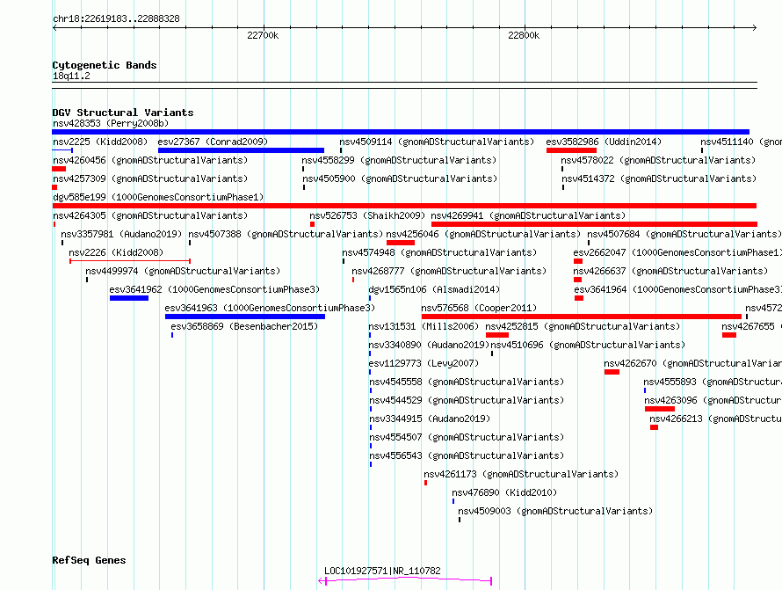Click nsv4556543 gnomAD variant label
Viewport: 782px width, 590px height.
coord(467,455)
